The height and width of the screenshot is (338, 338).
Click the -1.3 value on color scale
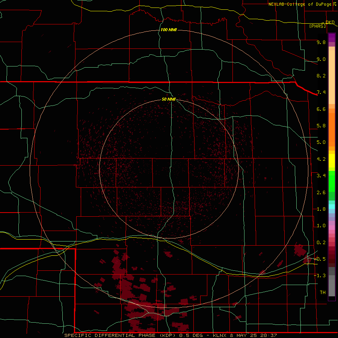[320, 276]
